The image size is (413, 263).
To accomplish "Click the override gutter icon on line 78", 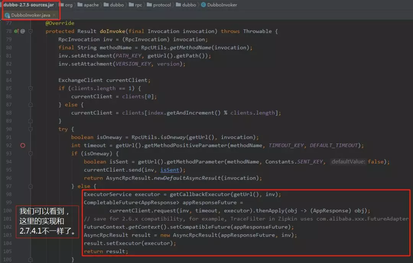I will point(16,31).
